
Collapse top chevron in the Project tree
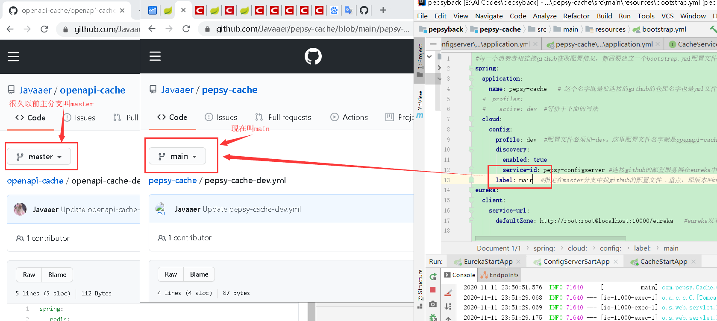pyautogui.click(x=429, y=56)
